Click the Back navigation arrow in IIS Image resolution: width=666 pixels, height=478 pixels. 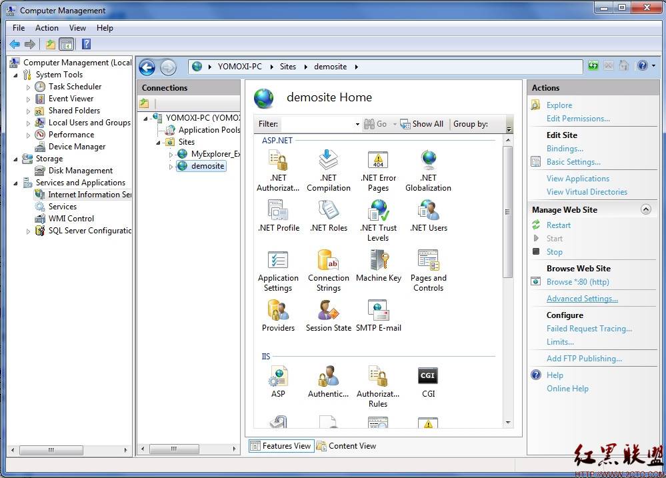(147, 67)
